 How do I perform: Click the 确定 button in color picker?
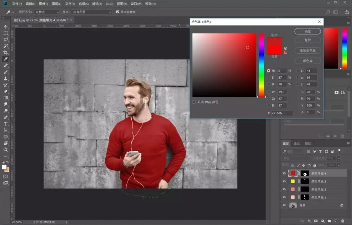click(x=308, y=31)
